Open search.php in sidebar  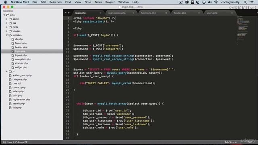(x=19, y=104)
